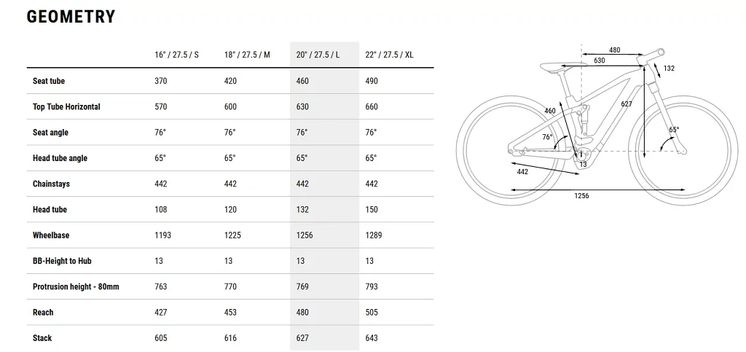Image resolution: width=746 pixels, height=352 pixels.
Task: Select the 22" / 27.5 / XL size column header
Action: (389, 55)
